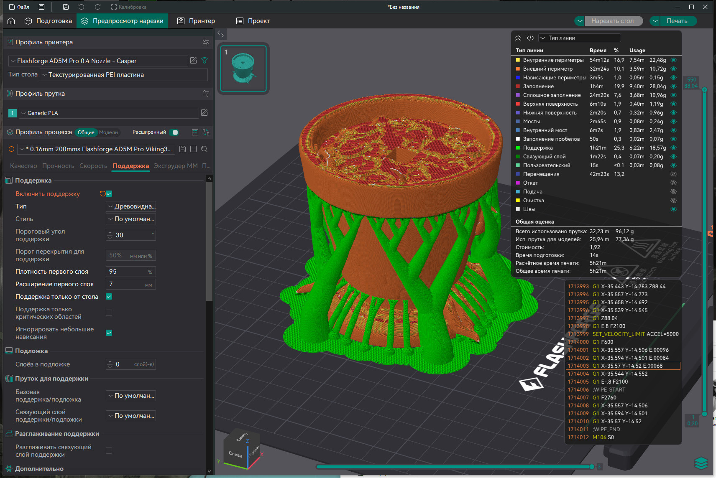The image size is (716, 478).
Task: Open the support 'Тип' dropdown
Action: tap(131, 206)
